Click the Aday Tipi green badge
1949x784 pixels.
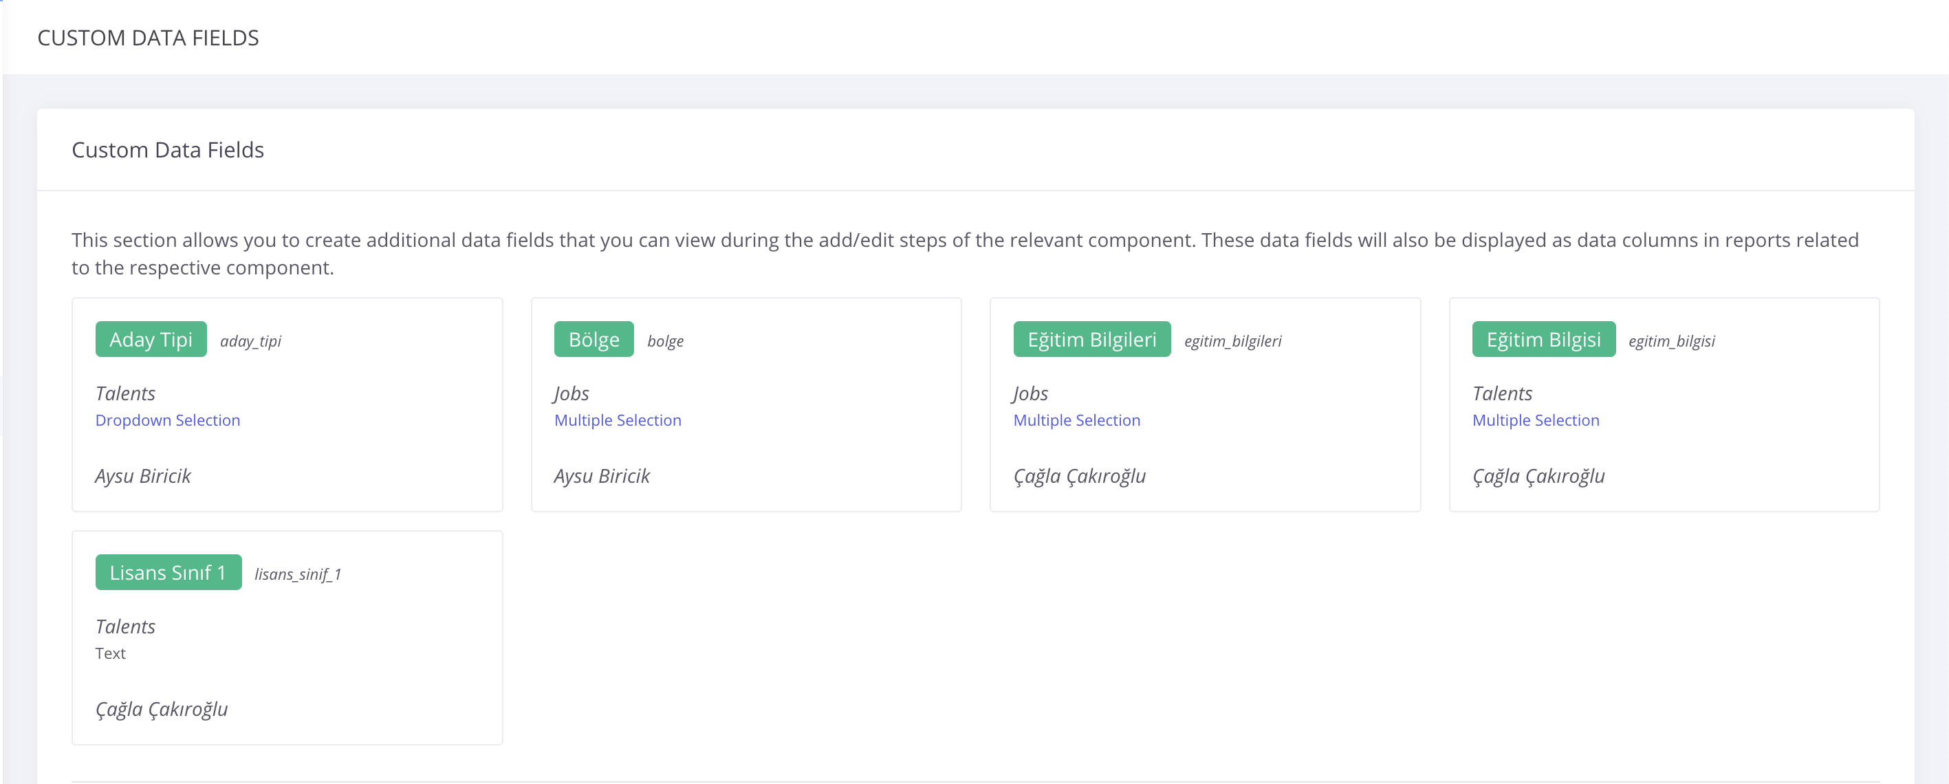pos(151,340)
